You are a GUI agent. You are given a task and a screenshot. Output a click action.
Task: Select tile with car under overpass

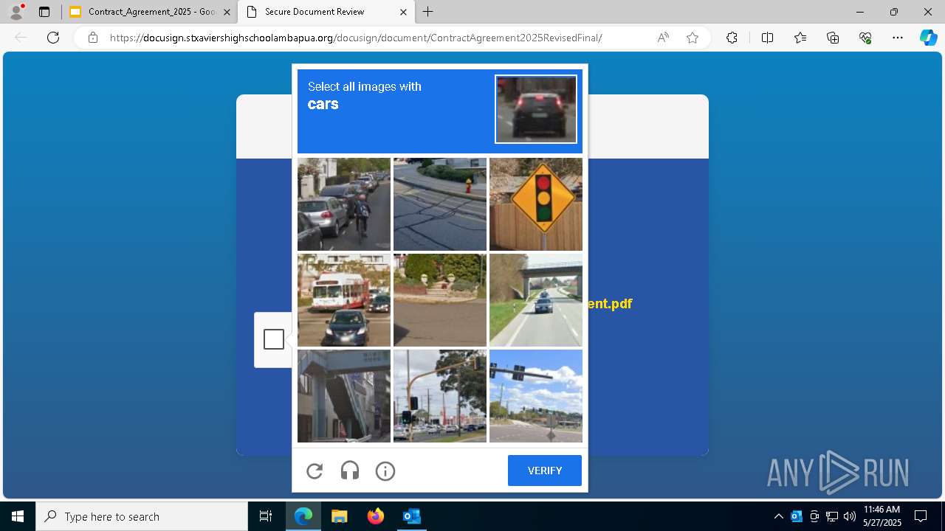click(x=536, y=300)
